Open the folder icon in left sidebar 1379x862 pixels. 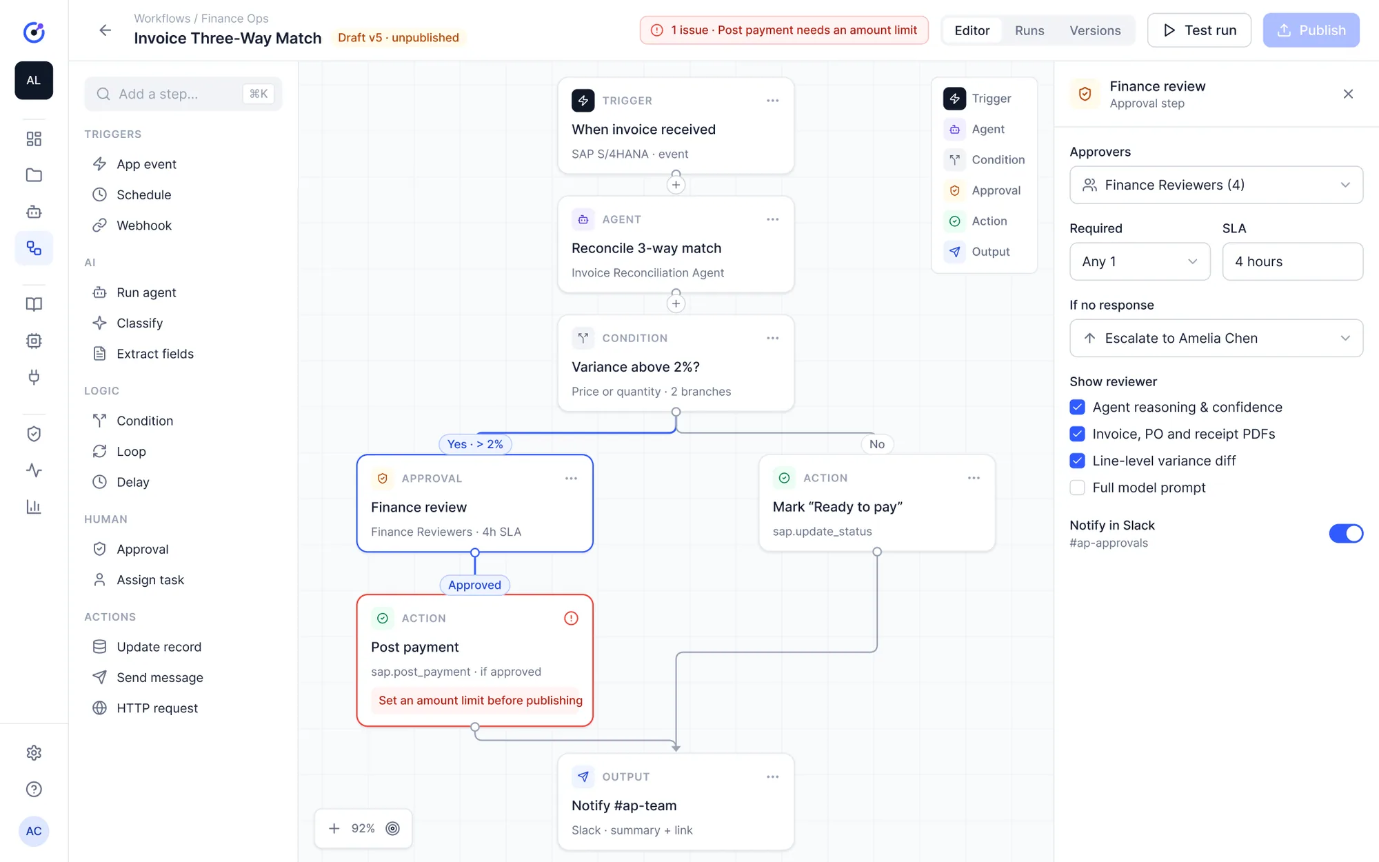pyautogui.click(x=34, y=175)
